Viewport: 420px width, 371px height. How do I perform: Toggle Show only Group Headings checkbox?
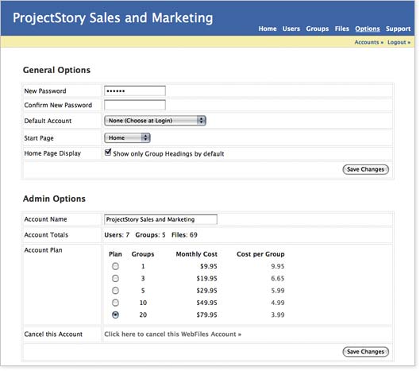108,153
